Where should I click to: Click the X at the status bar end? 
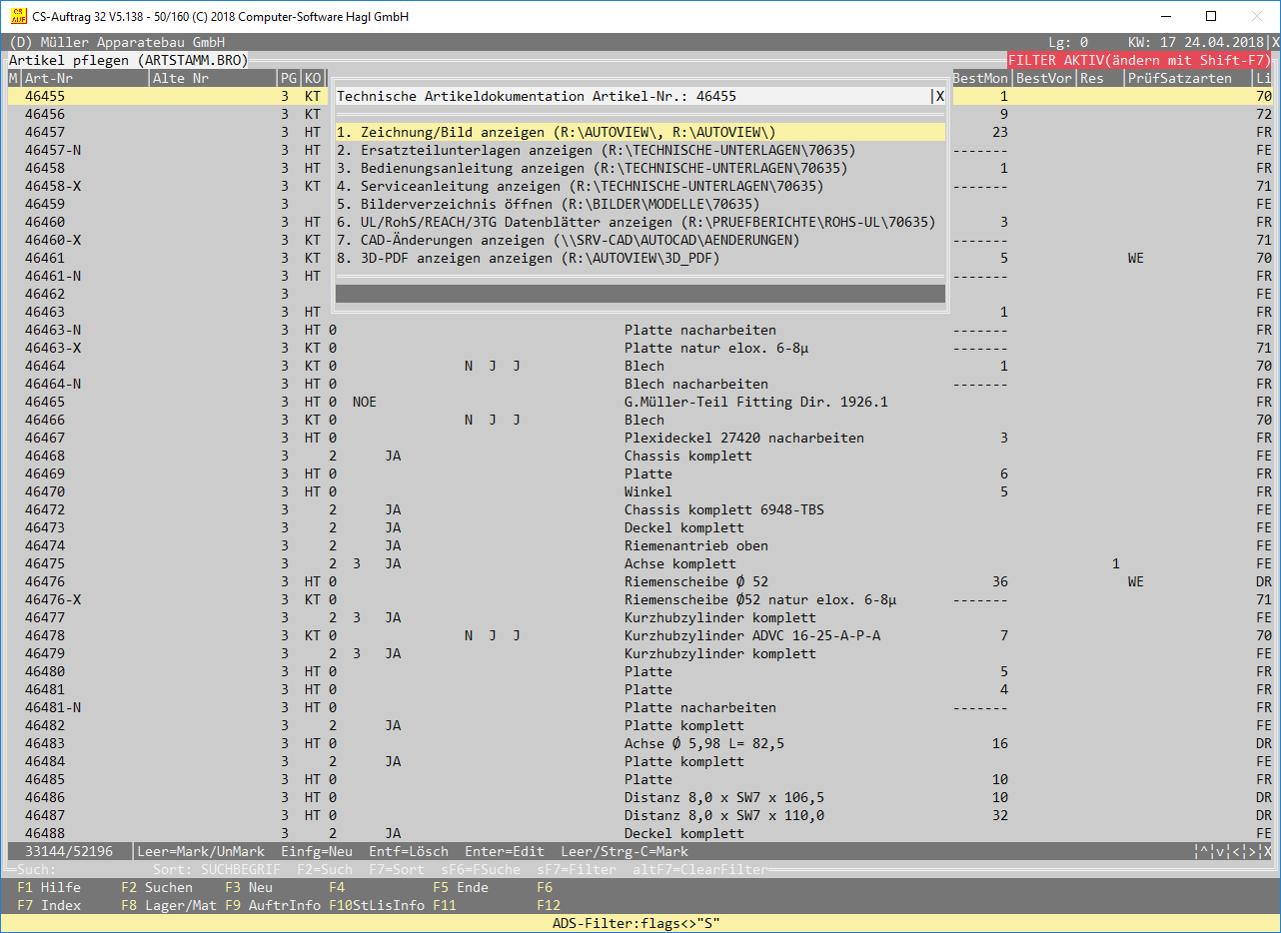[1268, 852]
